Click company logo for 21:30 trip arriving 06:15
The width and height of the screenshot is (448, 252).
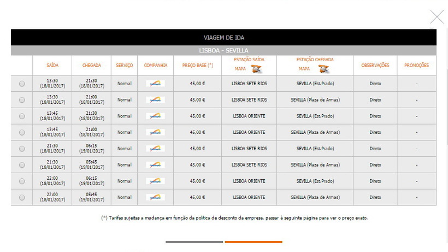tap(156, 149)
